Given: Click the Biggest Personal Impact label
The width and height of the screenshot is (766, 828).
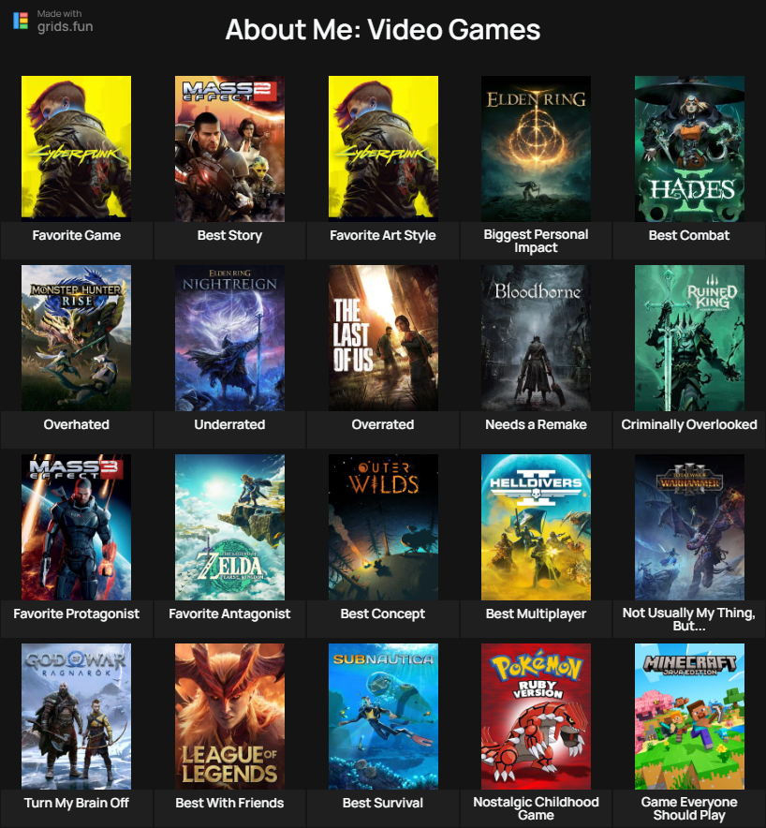Looking at the screenshot, I should 536,241.
